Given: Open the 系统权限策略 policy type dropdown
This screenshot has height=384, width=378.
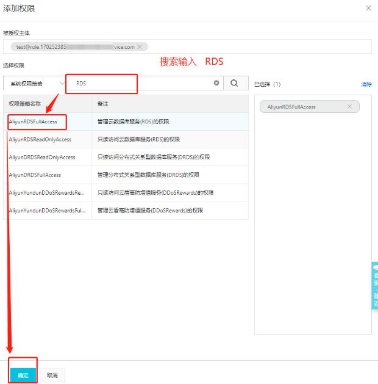Looking at the screenshot, I should [34, 84].
